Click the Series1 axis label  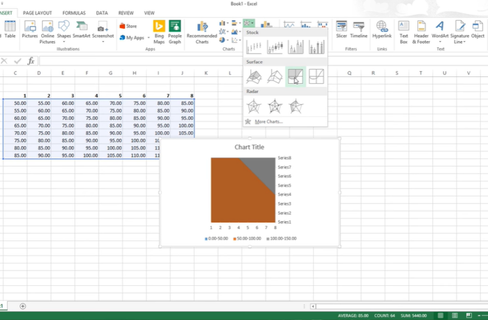pos(284,222)
